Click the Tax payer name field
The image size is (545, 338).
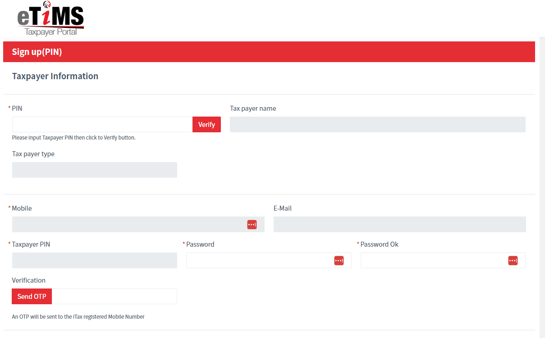[x=378, y=125]
